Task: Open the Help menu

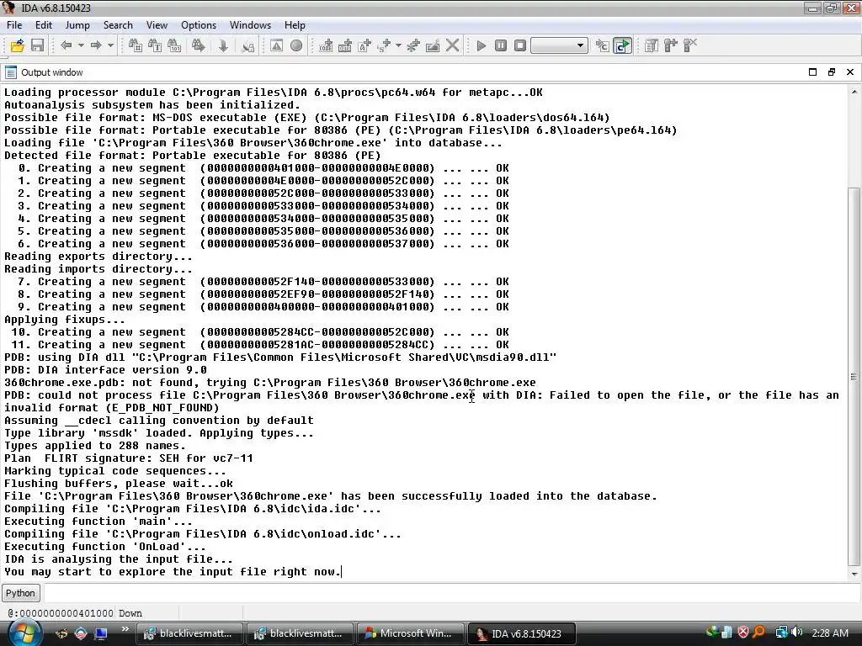Action: click(x=295, y=25)
